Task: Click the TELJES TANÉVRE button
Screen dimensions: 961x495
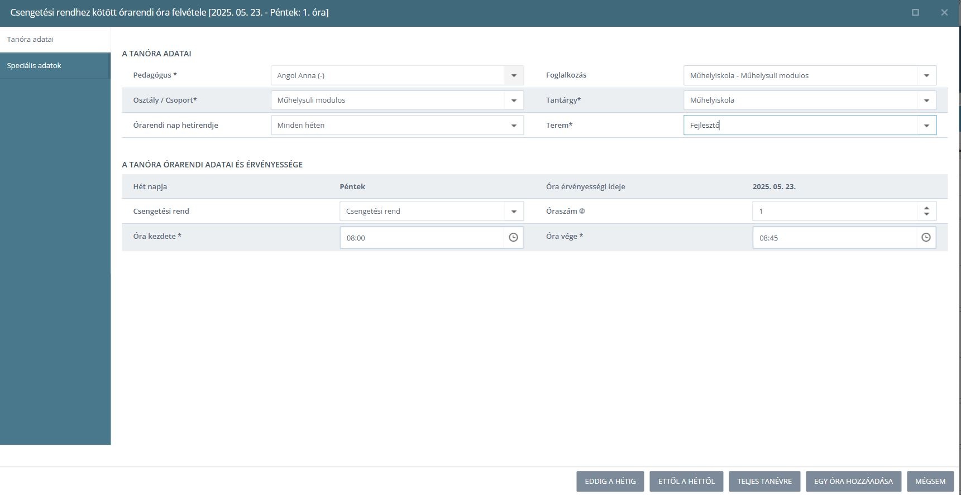Action: pos(764,481)
